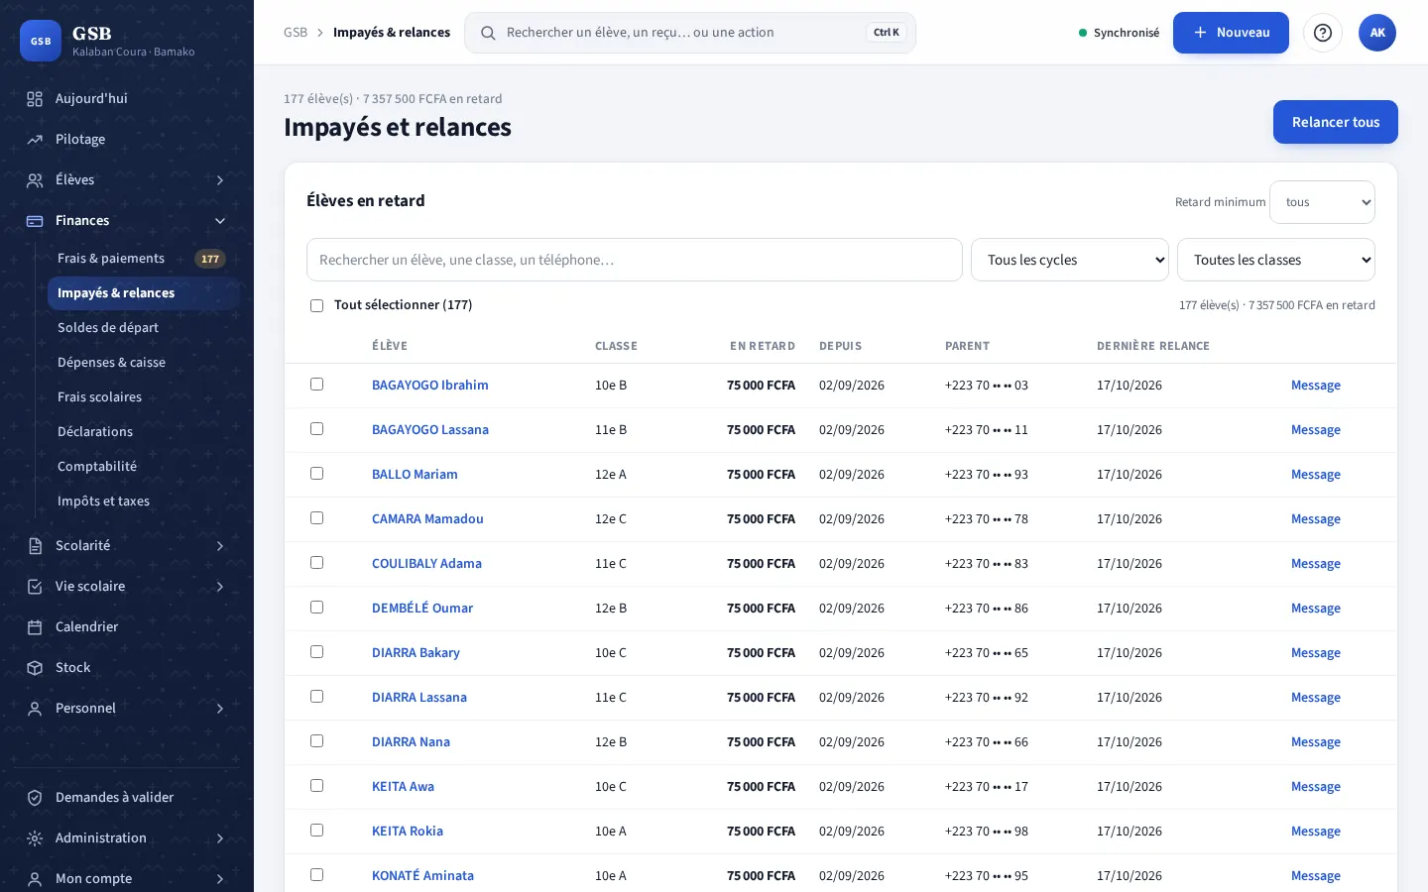
Task: Click the Nouveau button
Action: pos(1231,33)
